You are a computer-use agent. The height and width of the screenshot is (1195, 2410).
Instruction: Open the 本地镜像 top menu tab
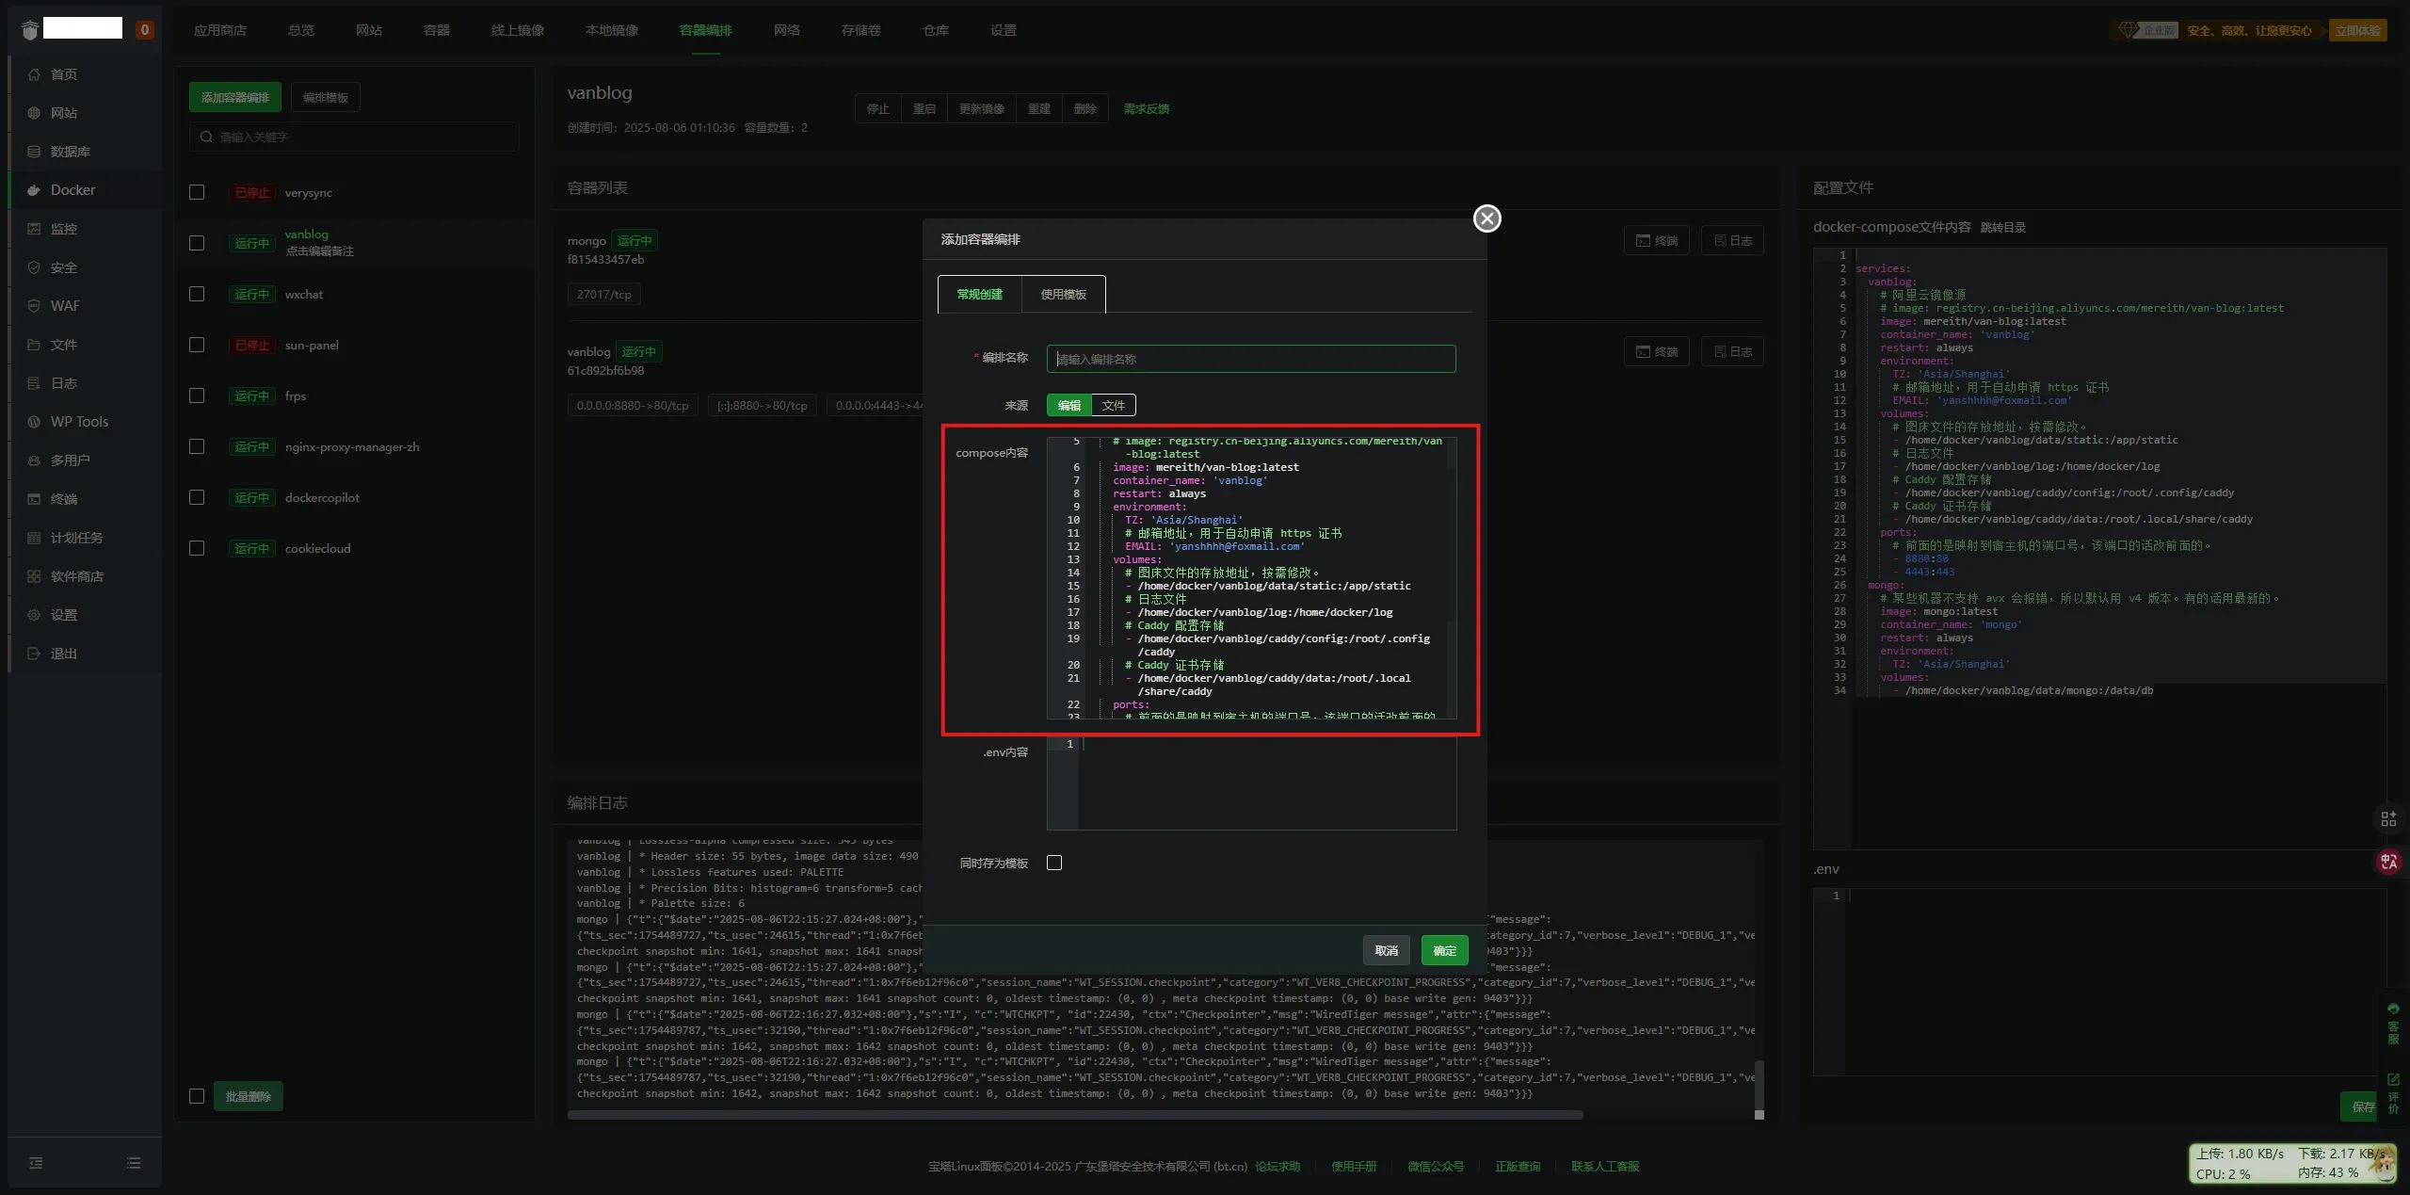pos(612,30)
